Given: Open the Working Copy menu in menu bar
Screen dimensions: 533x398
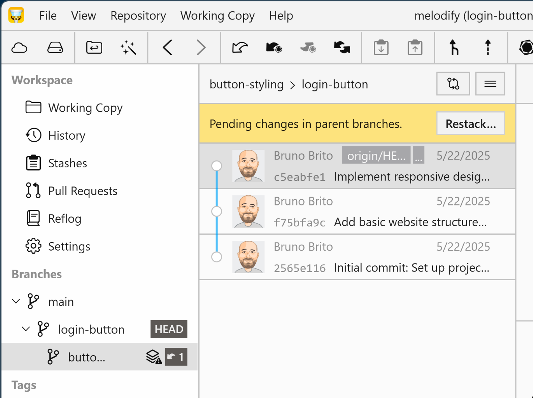Looking at the screenshot, I should [x=217, y=16].
